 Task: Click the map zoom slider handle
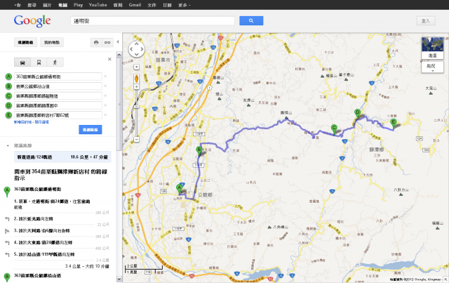click(x=137, y=106)
